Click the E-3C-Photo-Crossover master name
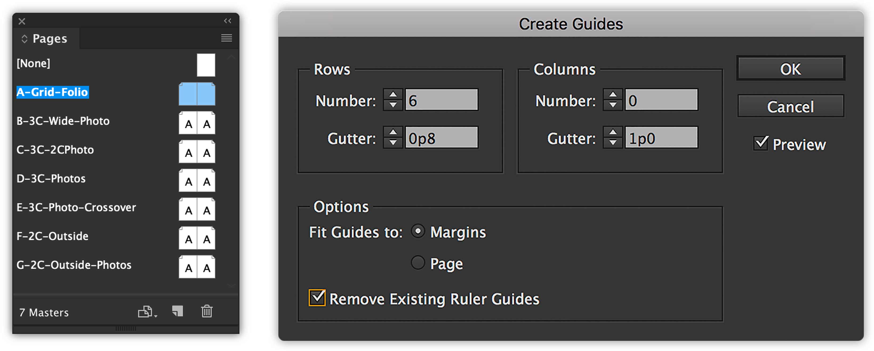Screen dimensions: 874x351 76,208
